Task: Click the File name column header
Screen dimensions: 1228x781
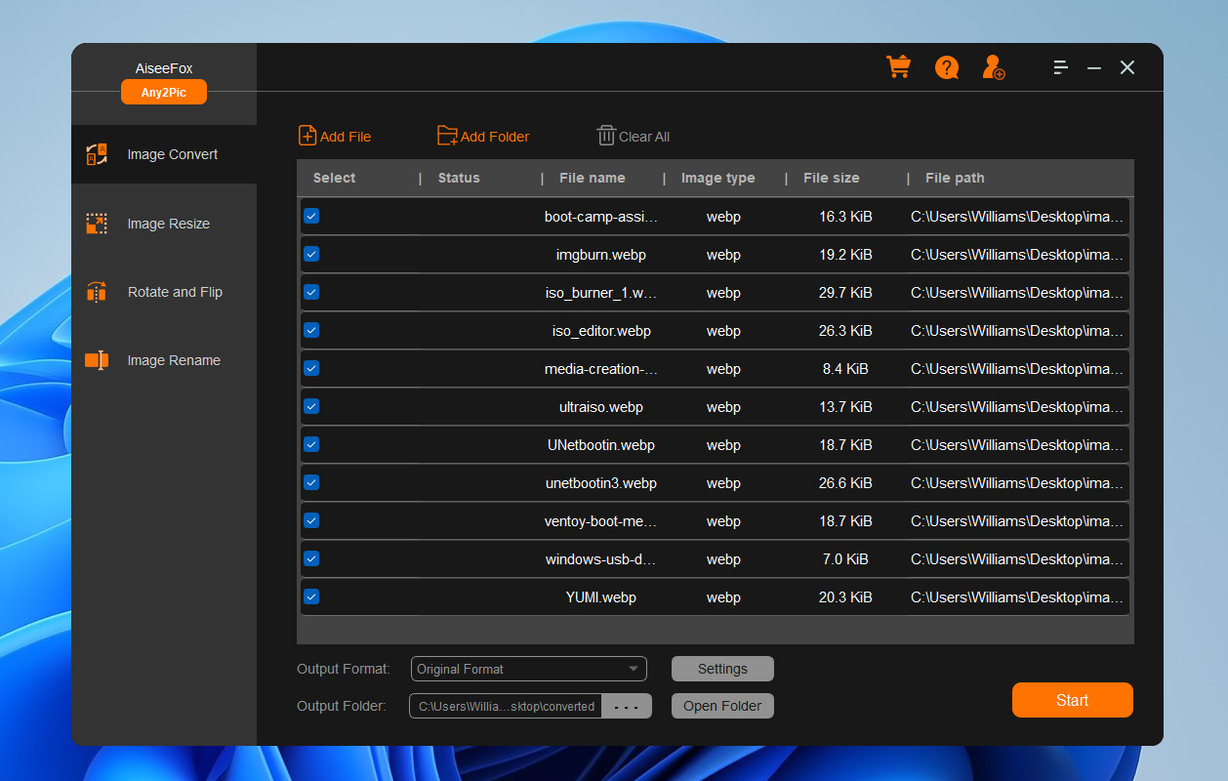Action: [x=592, y=178]
